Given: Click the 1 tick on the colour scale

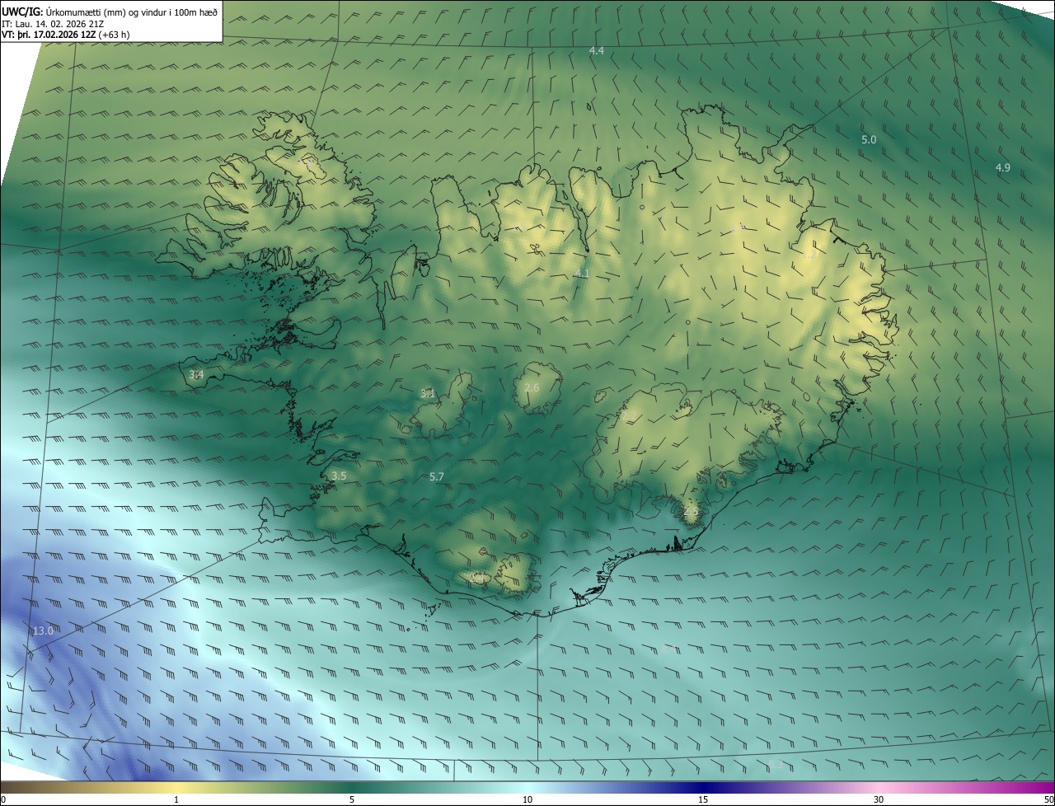Looking at the screenshot, I should (176, 799).
